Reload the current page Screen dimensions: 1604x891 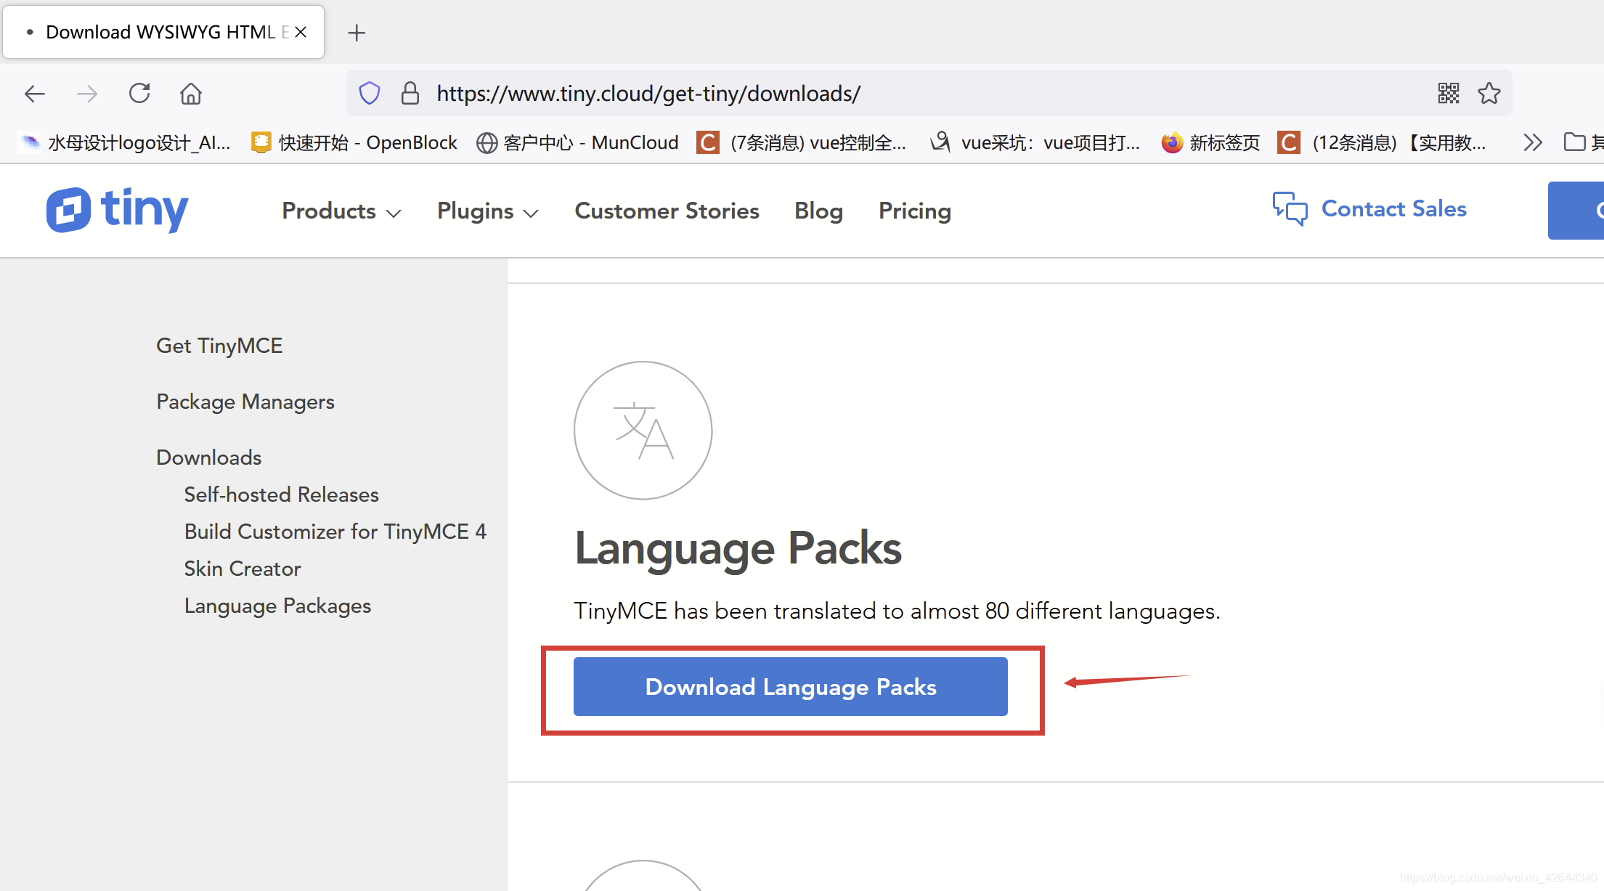point(139,94)
